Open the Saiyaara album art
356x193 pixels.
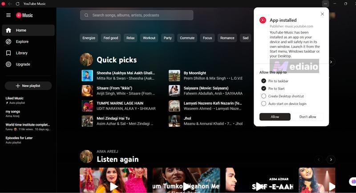174,90
